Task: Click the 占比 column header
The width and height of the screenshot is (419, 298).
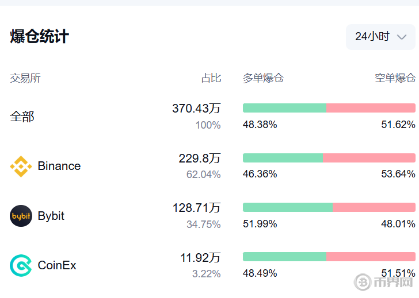Action: (211, 78)
